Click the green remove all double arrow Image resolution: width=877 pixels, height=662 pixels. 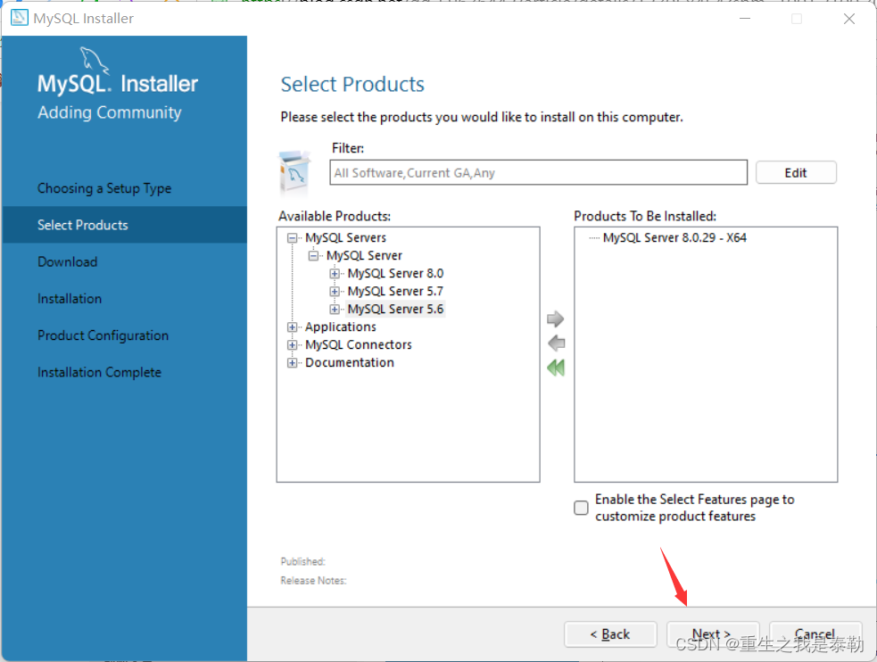click(x=556, y=368)
